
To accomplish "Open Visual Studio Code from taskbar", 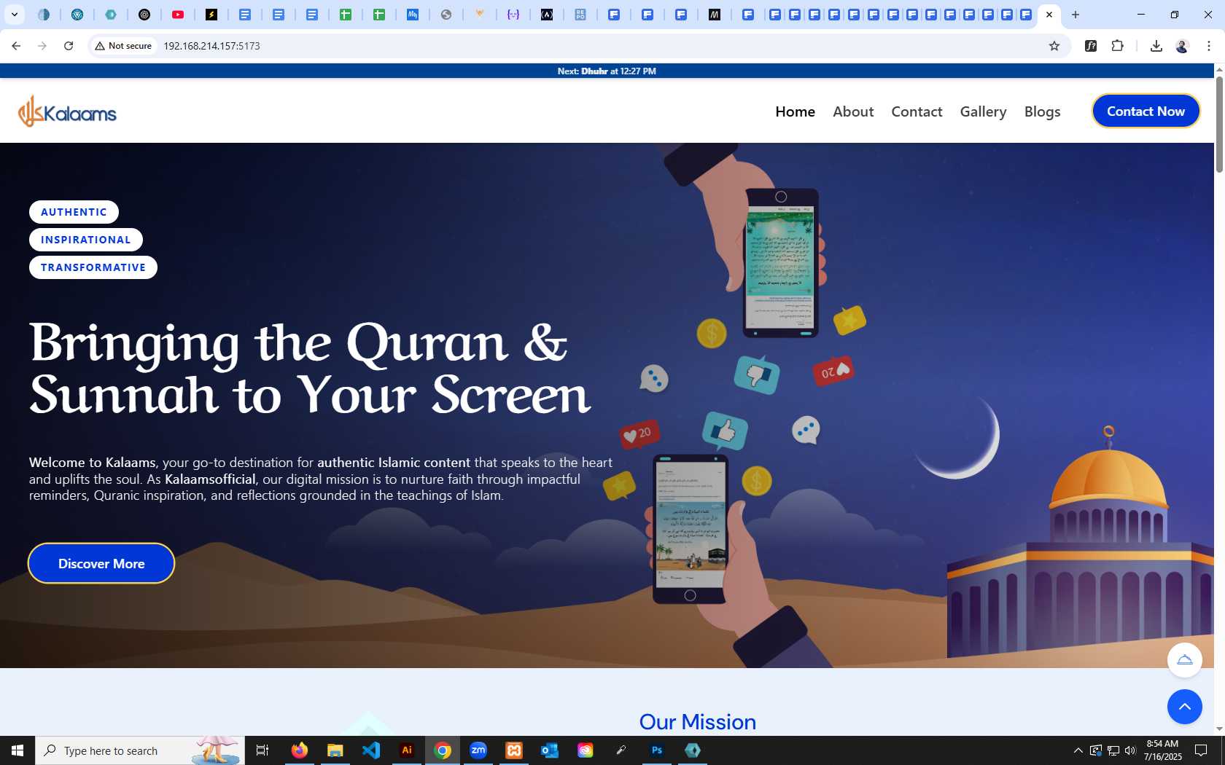I will [x=370, y=750].
